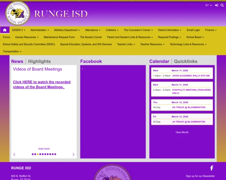Advance to next news slide arrow
The width and height of the screenshot is (226, 180).
point(73,154)
